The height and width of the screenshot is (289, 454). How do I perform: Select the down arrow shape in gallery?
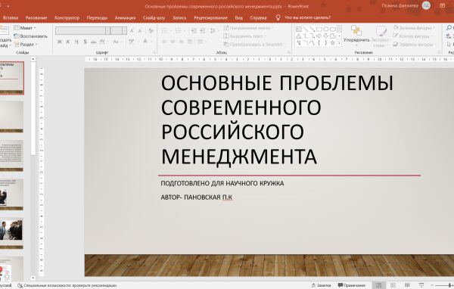[x=325, y=36]
